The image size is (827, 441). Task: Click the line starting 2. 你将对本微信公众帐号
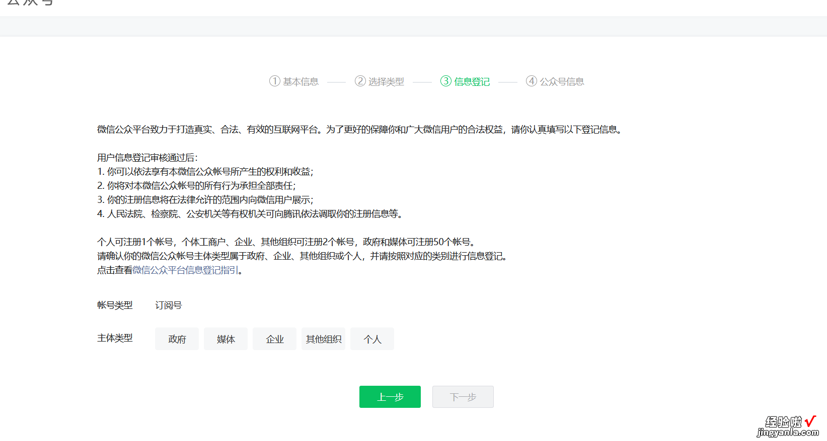pos(197,186)
